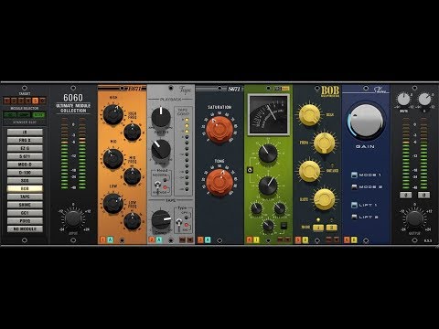Click the '6060' title text
439x329 pixels.
[x=73, y=98]
